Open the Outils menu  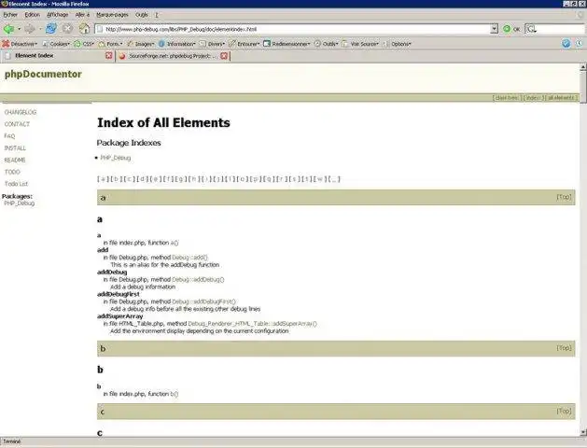pyautogui.click(x=142, y=15)
